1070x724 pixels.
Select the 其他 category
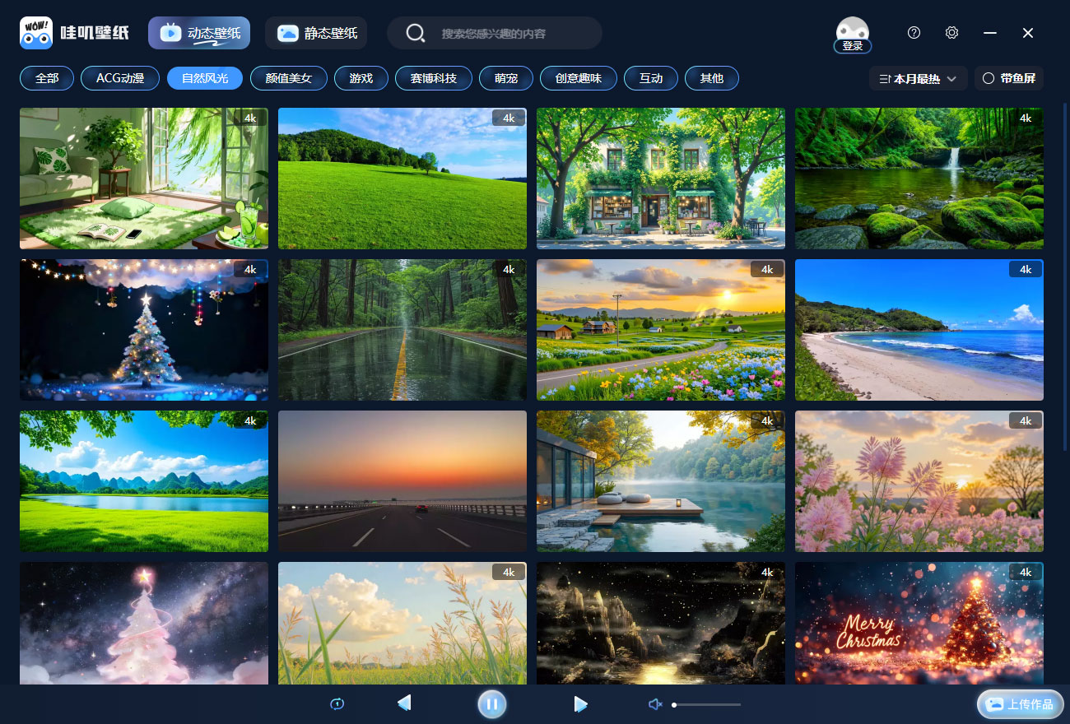[x=712, y=78]
